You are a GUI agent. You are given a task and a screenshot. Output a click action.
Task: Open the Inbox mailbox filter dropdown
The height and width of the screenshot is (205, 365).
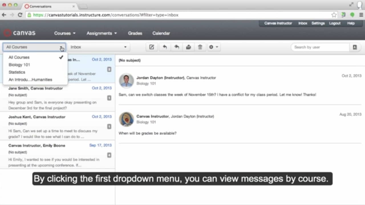(x=98, y=47)
